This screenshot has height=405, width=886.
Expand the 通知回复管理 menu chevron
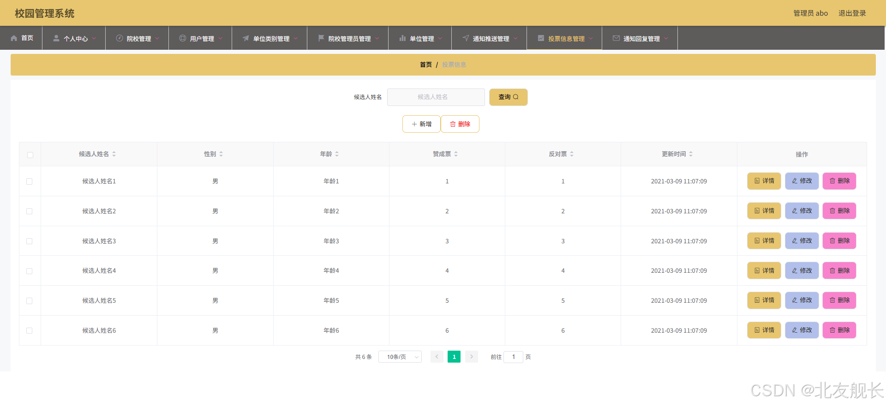click(x=666, y=39)
